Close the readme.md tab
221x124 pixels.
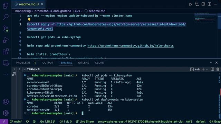coord(42,4)
